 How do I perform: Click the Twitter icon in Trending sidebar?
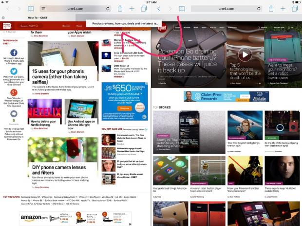pyautogui.click(x=14, y=71)
